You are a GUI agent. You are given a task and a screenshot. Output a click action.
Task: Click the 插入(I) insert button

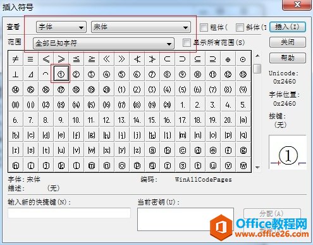288,27
